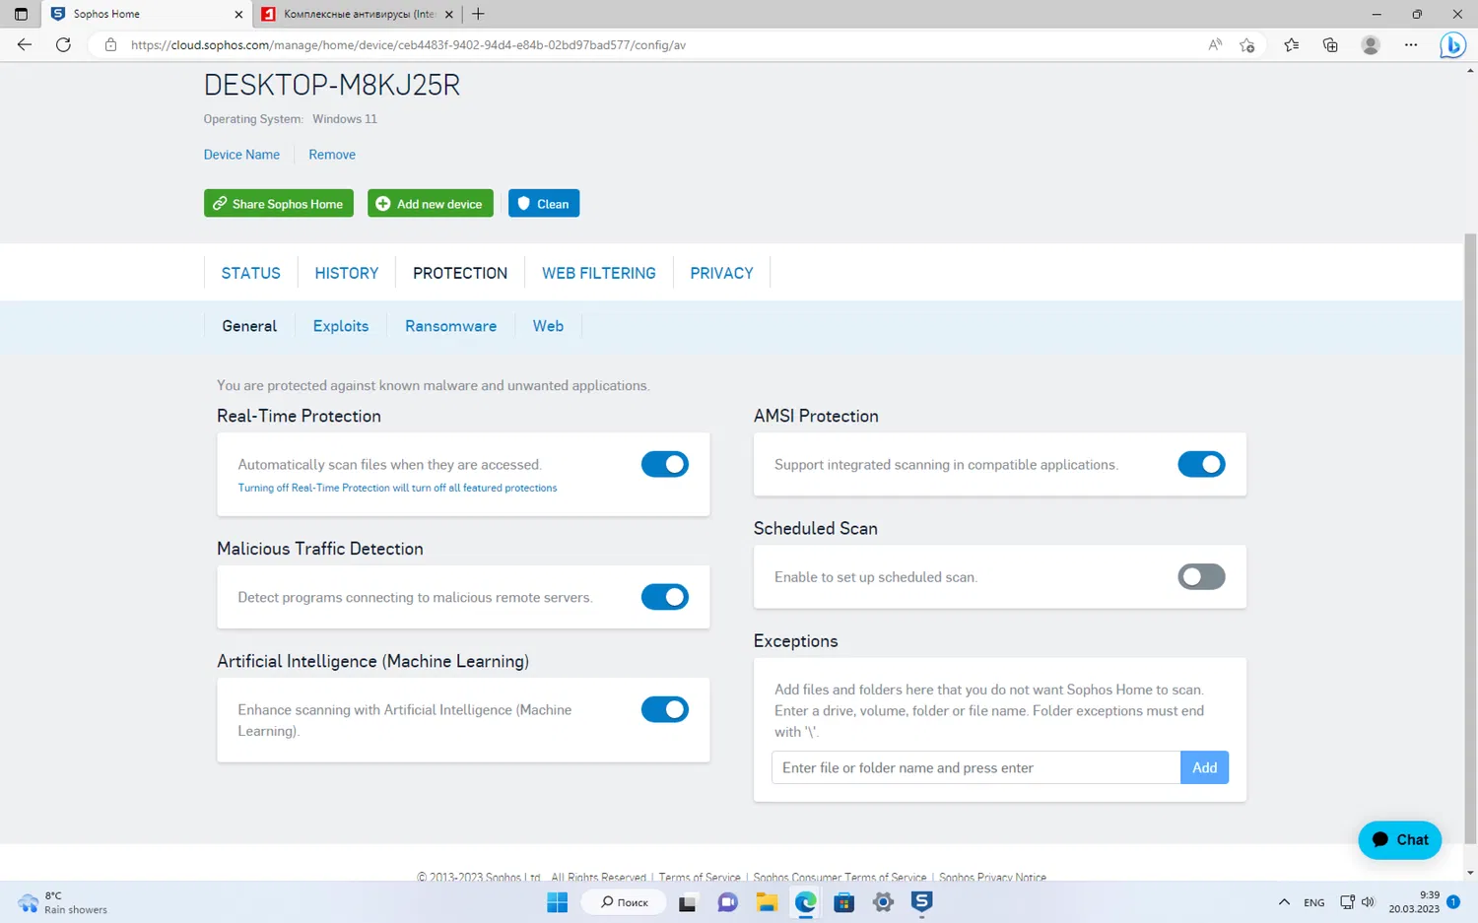The height and width of the screenshot is (923, 1478).
Task: Click the Add new device button
Action: click(430, 204)
